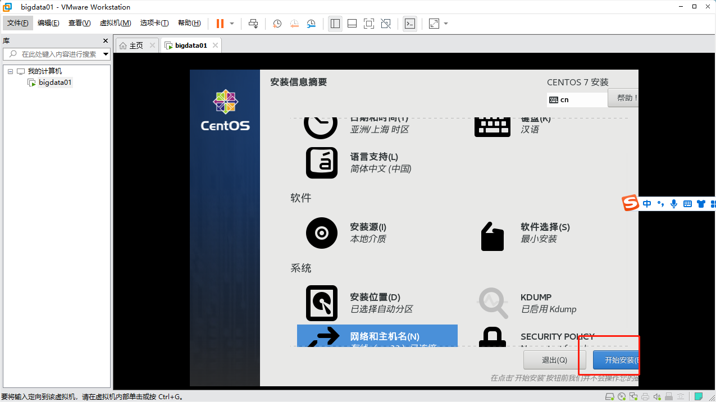Click network adapter status icon
Image resolution: width=716 pixels, height=402 pixels.
tap(633, 396)
